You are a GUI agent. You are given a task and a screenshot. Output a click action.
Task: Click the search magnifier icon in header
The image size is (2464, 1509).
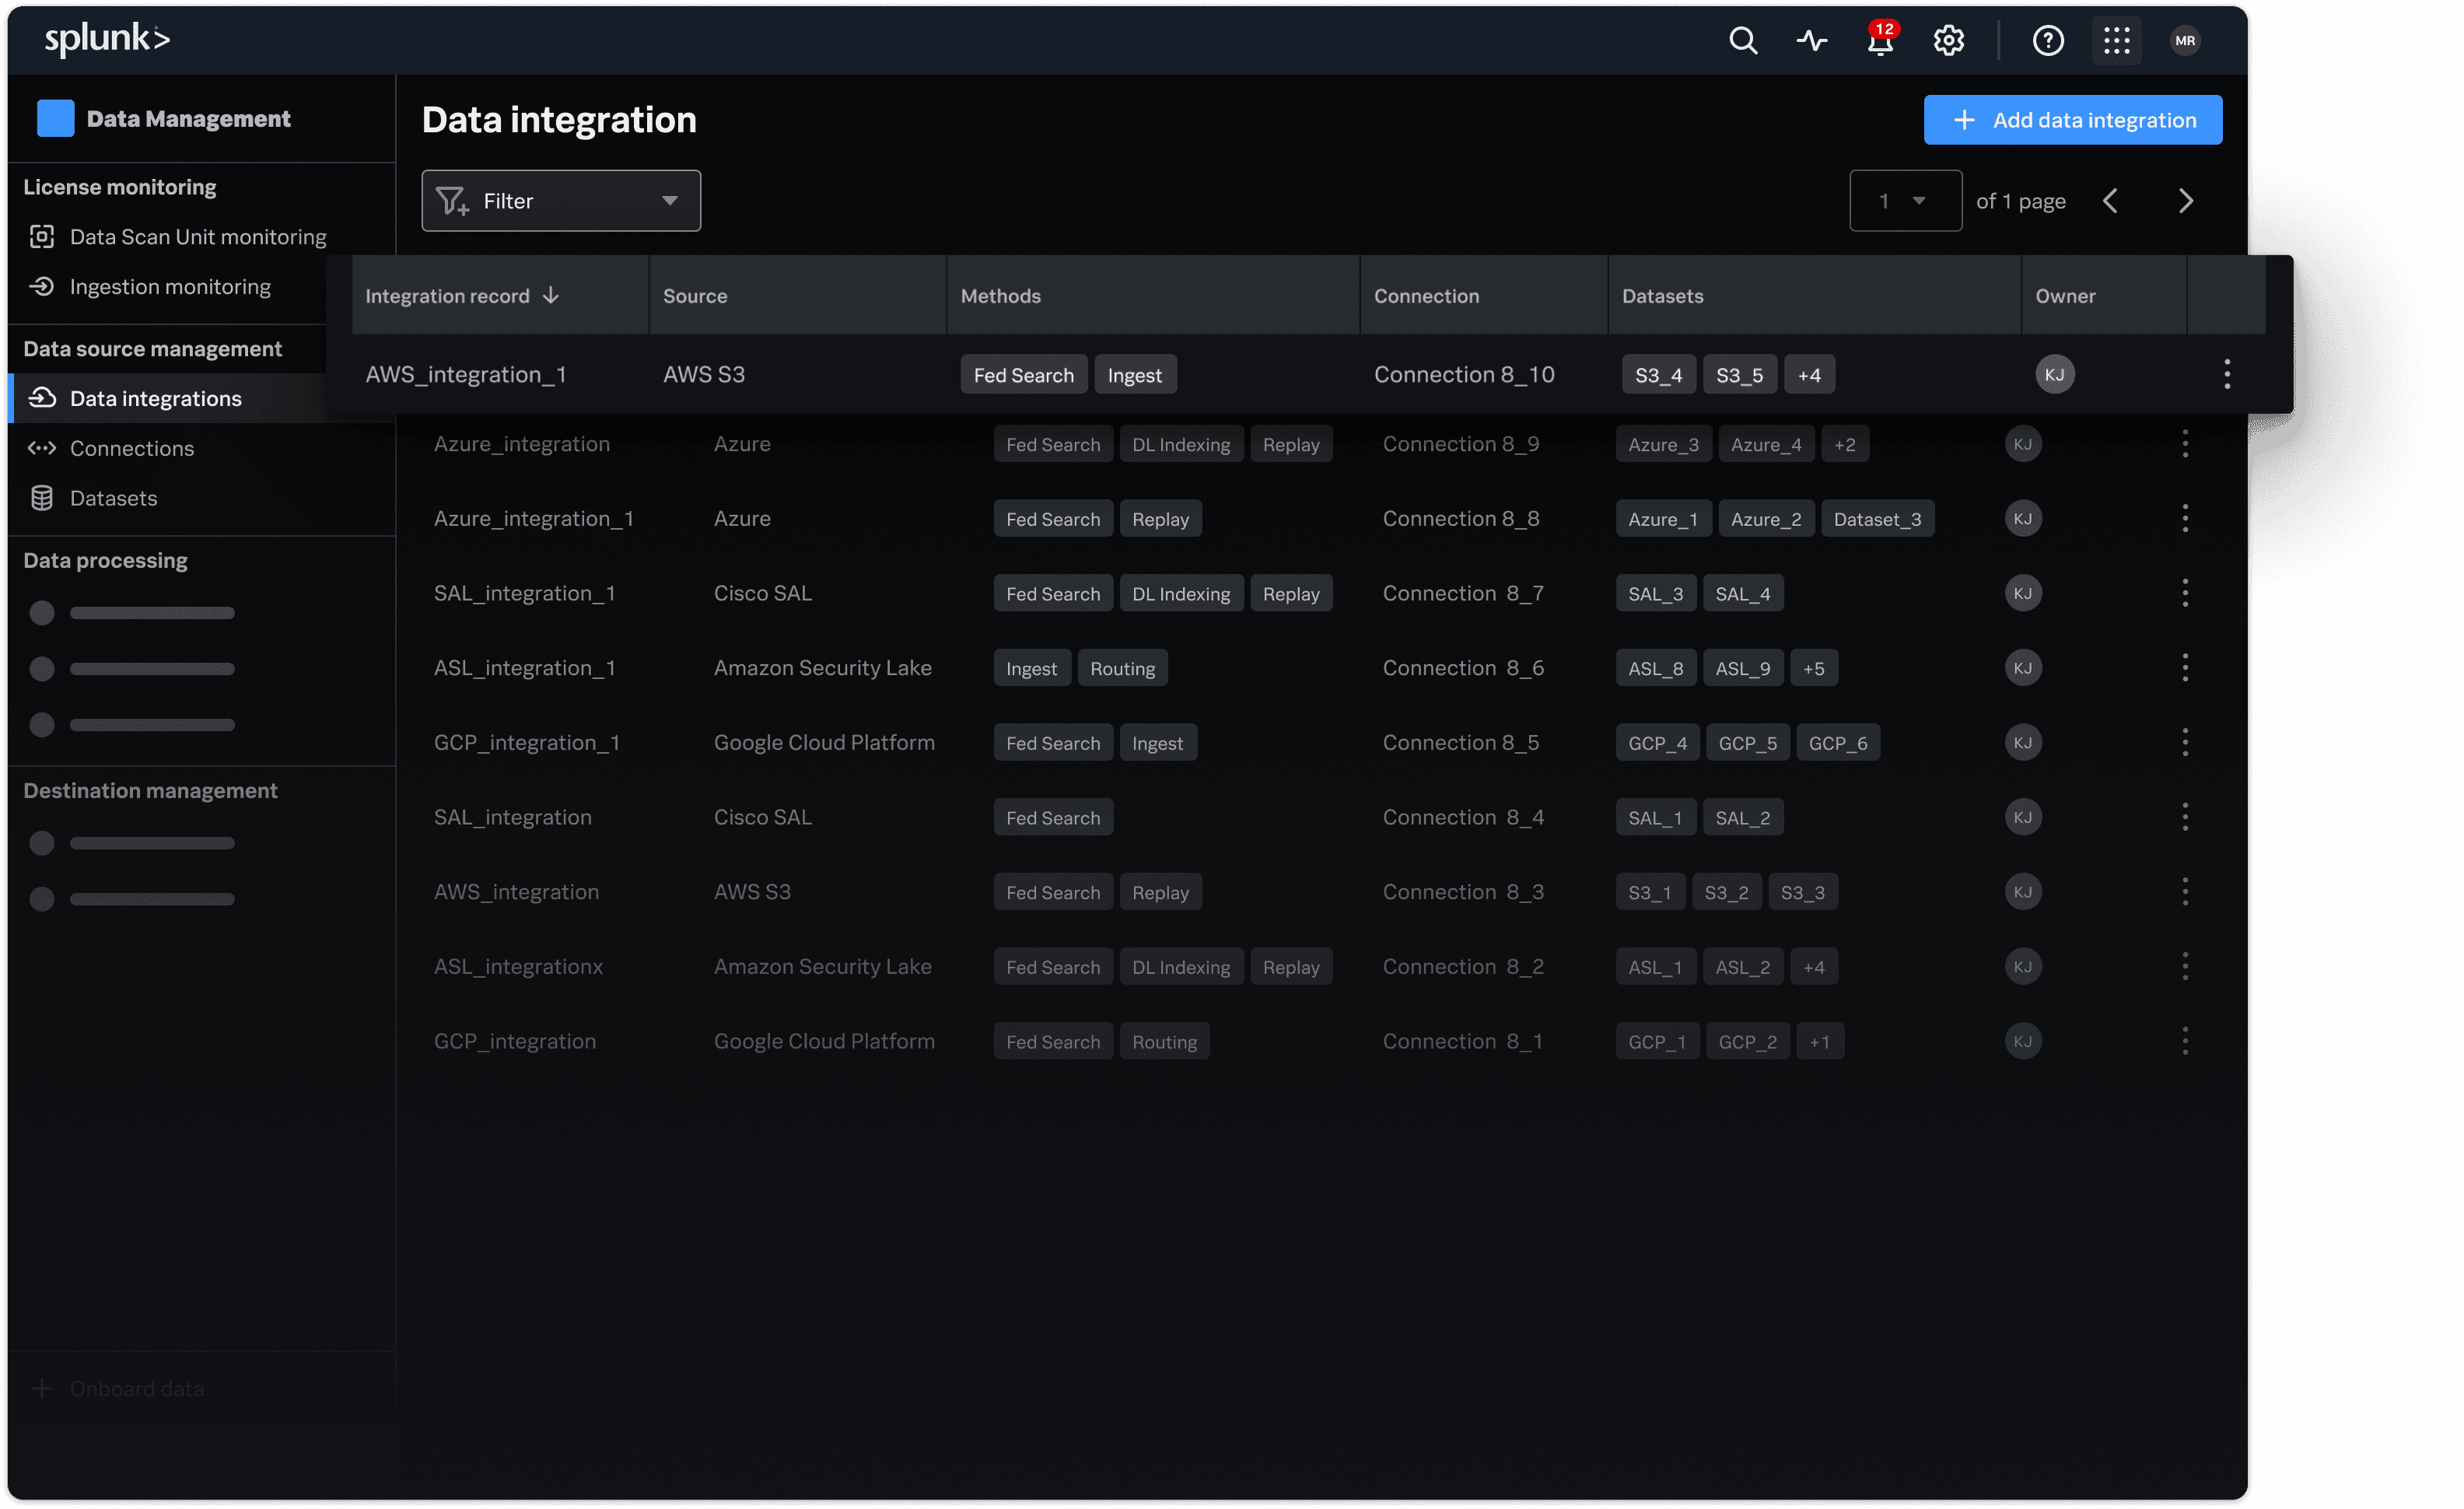click(x=1743, y=41)
